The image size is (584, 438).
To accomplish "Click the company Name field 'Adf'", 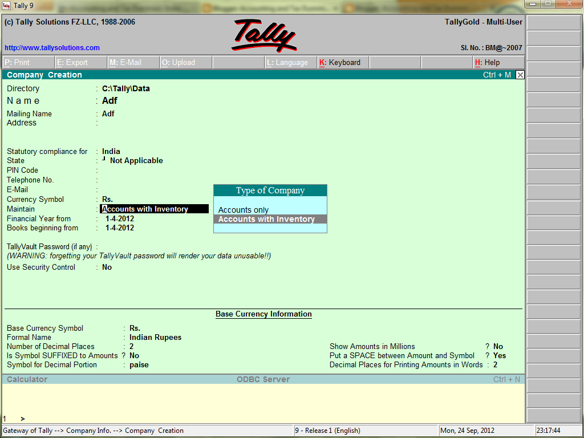I will point(109,100).
